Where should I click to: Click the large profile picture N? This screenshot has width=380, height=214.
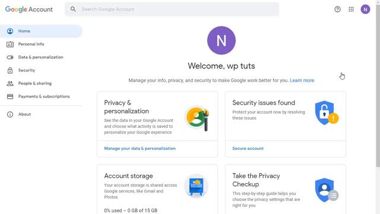(221, 40)
